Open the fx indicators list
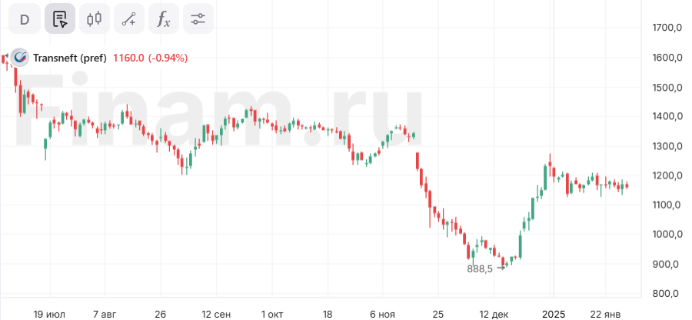This screenshot has height=320, width=692. click(x=164, y=19)
